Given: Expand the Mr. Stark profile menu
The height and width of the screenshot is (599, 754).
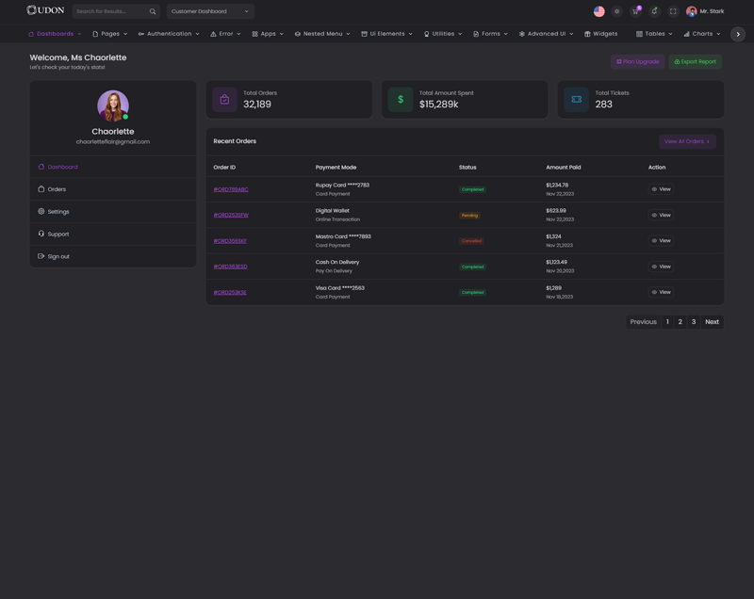Looking at the screenshot, I should pyautogui.click(x=705, y=11).
